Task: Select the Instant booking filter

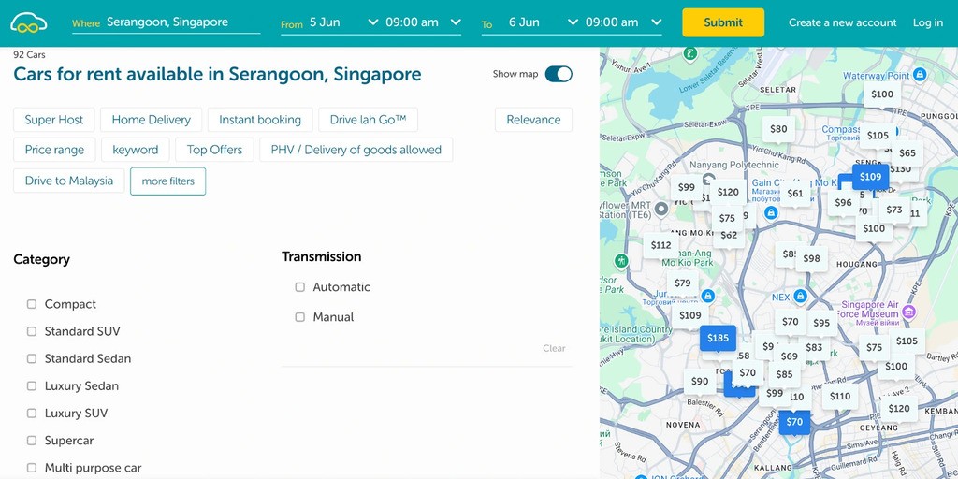Action: pyautogui.click(x=260, y=120)
